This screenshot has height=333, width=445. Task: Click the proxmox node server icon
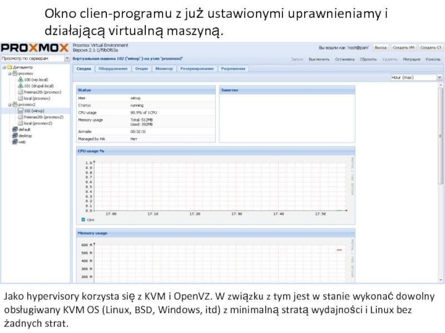pyautogui.click(x=15, y=73)
